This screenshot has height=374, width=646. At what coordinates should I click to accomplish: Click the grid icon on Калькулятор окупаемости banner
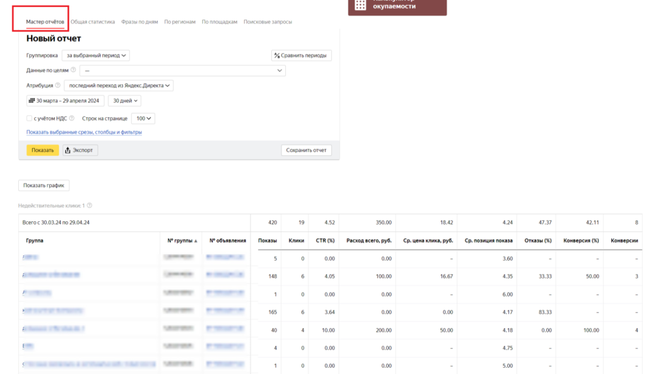point(360,5)
